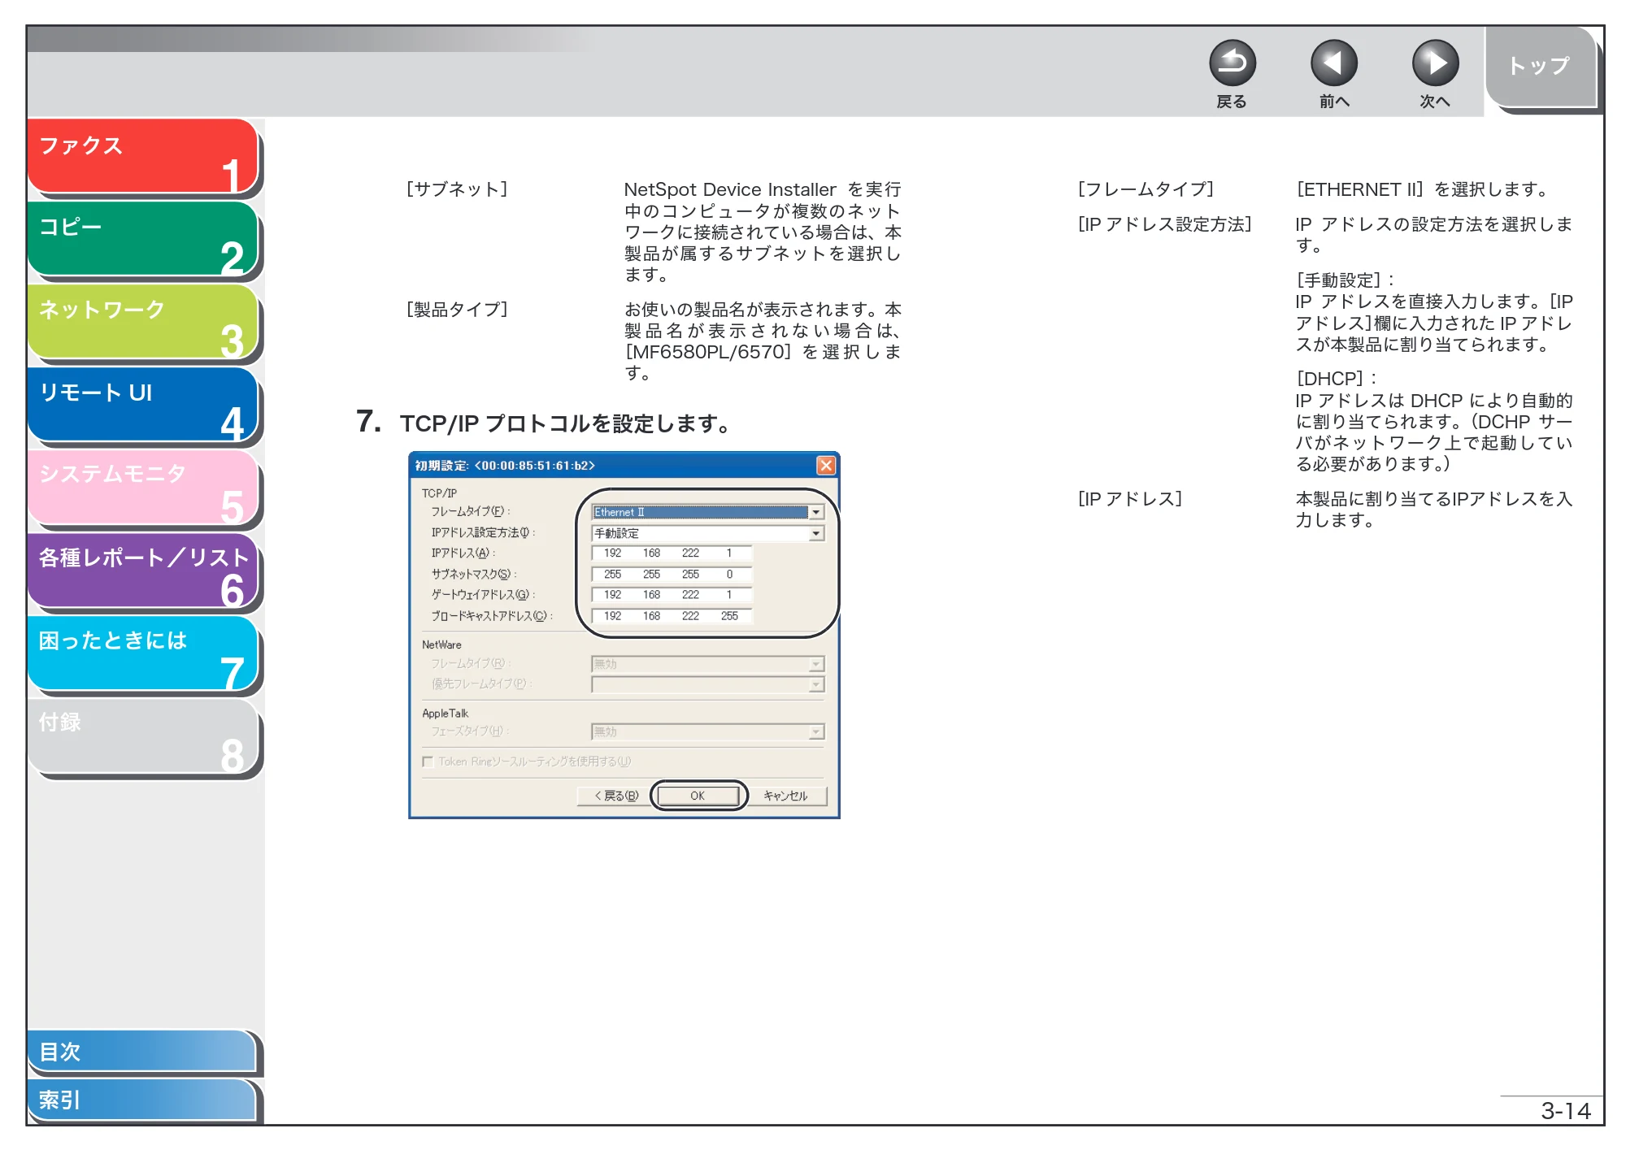The height and width of the screenshot is (1150, 1626).
Task: Open the 目次 table of contents
Action: 141,1051
